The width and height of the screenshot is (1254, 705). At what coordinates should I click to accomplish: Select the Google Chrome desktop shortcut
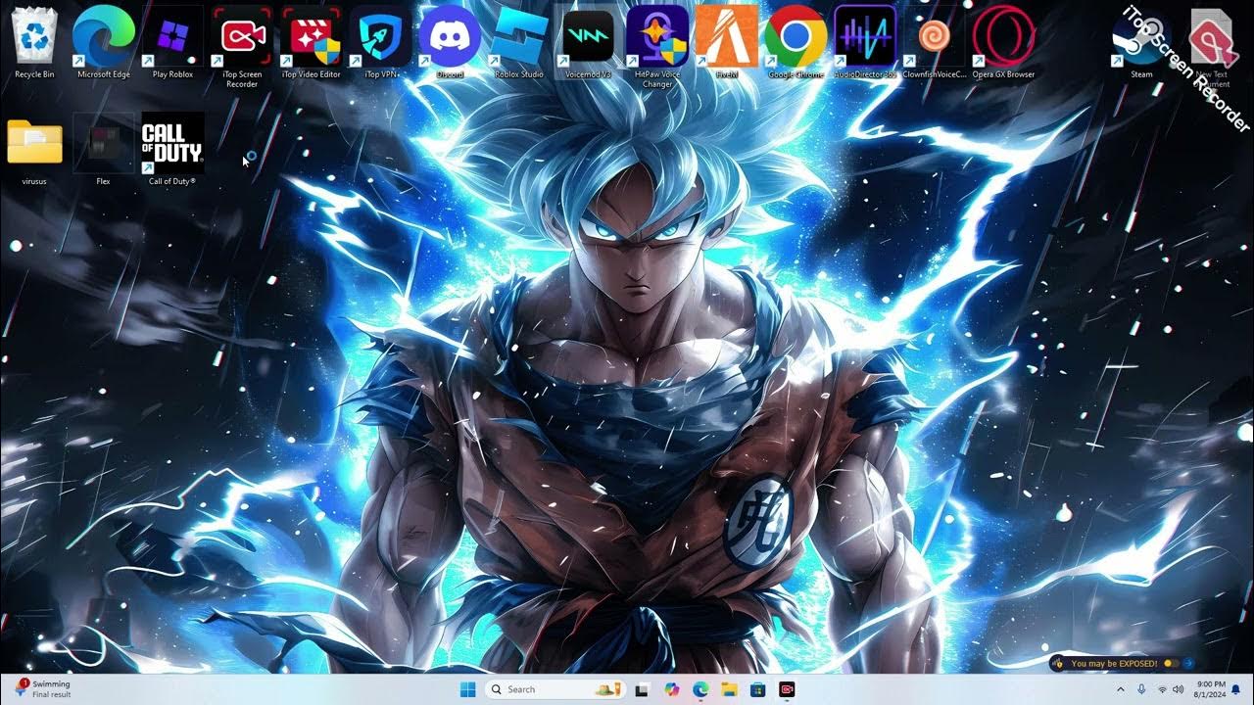coord(795,42)
